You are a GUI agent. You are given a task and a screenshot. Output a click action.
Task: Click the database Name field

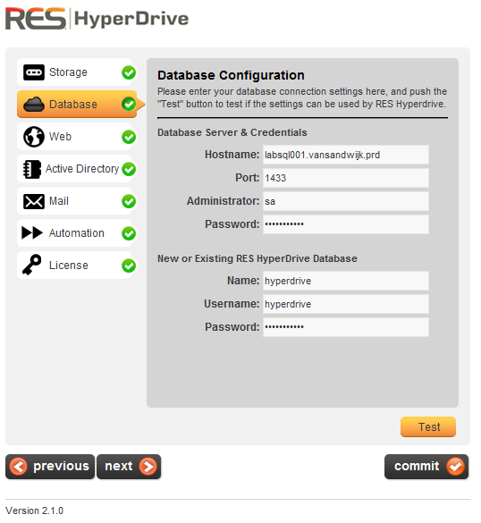click(346, 281)
